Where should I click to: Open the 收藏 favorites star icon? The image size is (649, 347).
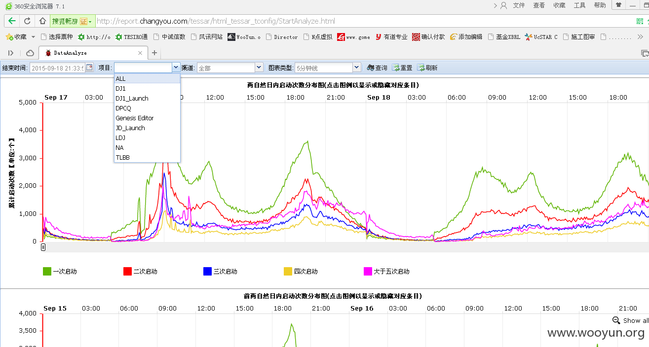click(x=16, y=37)
